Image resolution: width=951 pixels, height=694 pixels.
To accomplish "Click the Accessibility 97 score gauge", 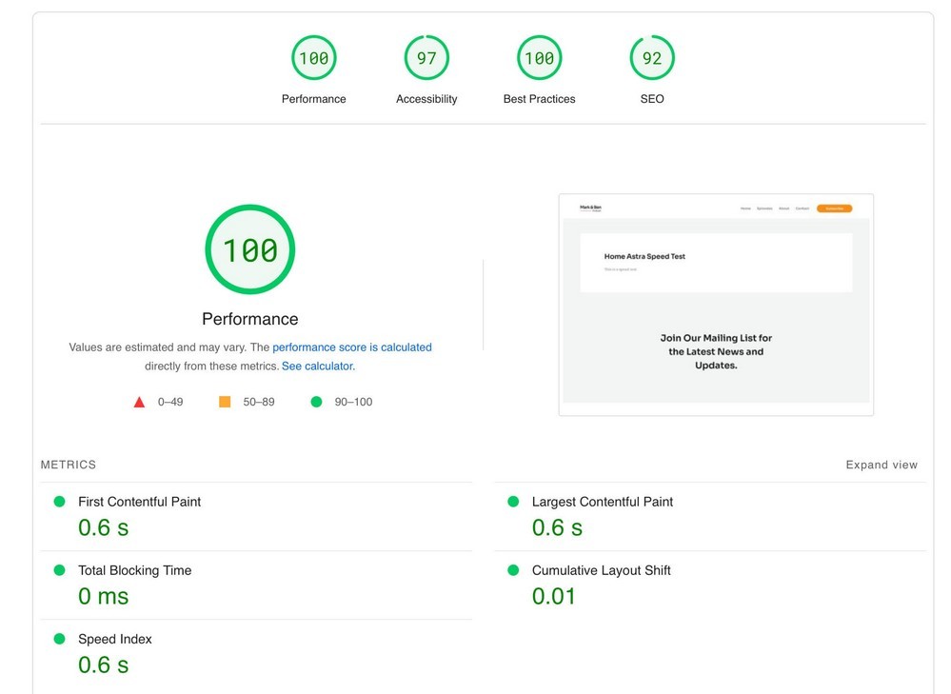I will pyautogui.click(x=426, y=58).
